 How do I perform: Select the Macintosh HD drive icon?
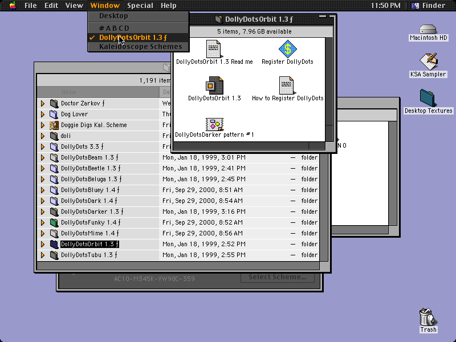[428, 30]
